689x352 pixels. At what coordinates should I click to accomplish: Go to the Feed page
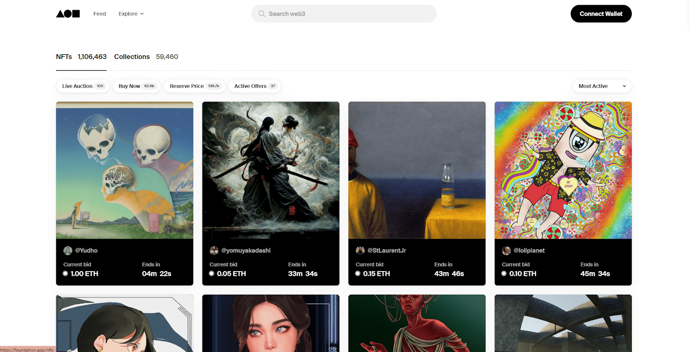click(x=99, y=14)
